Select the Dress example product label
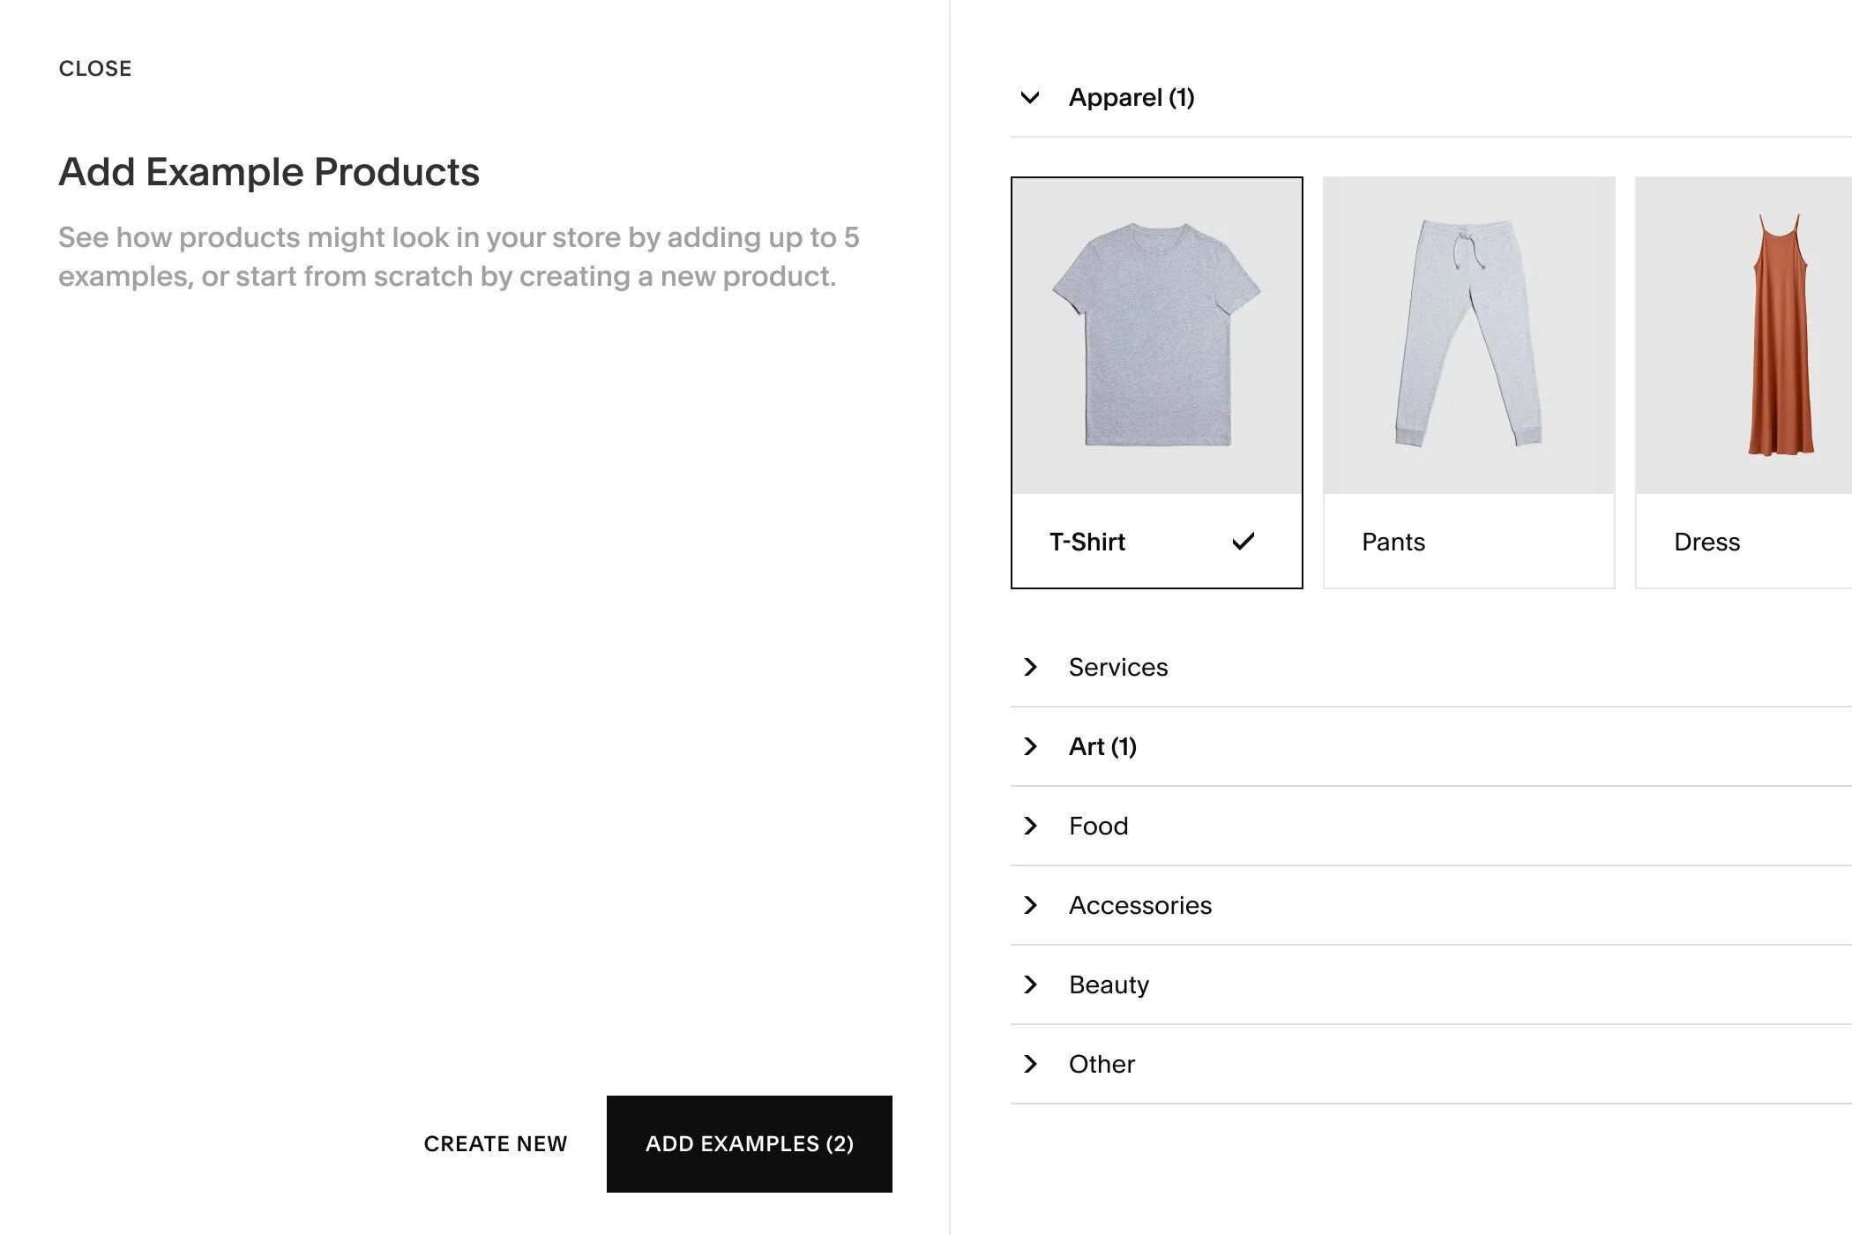 [x=1706, y=542]
